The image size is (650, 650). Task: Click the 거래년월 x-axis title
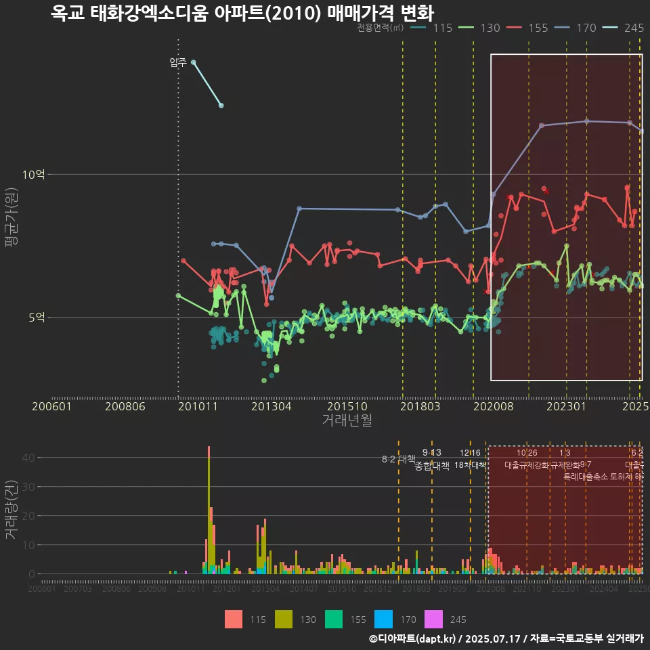pyautogui.click(x=347, y=420)
